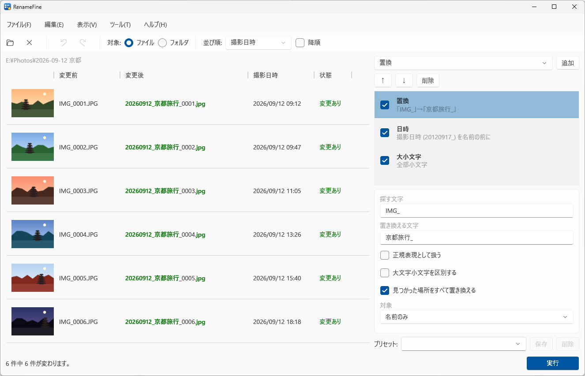Enable 正規表現として扱う checkbox
The image size is (585, 376).
click(x=385, y=255)
